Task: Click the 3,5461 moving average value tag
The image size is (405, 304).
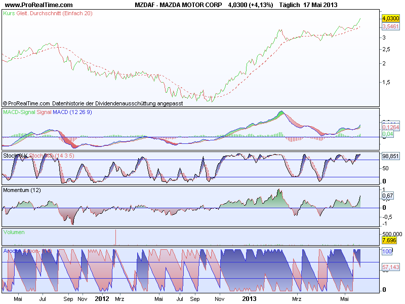Action: coord(390,26)
